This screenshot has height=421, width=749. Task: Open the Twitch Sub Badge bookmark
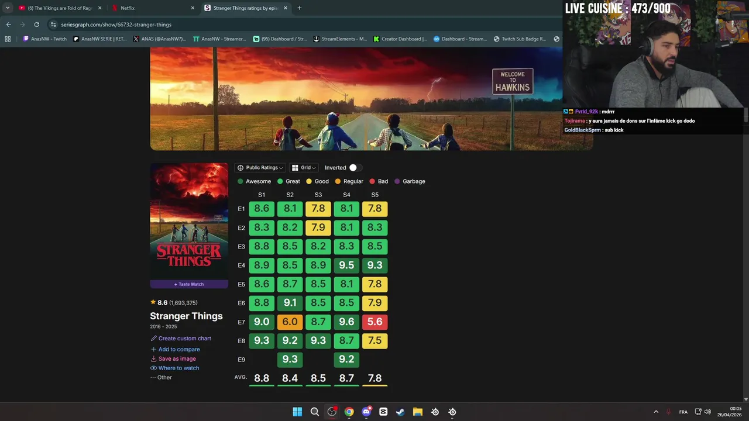pos(520,39)
